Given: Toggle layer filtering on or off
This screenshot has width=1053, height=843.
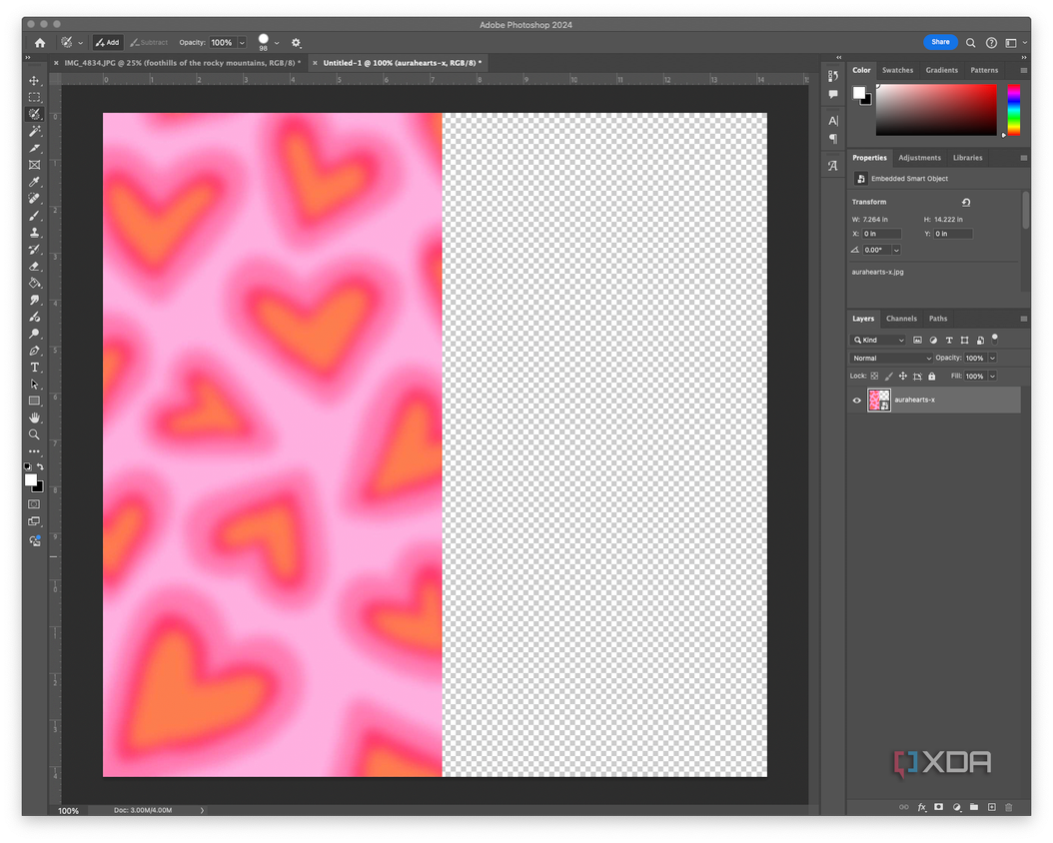Looking at the screenshot, I should point(995,338).
